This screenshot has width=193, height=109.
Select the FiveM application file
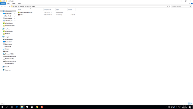tap(22, 15)
